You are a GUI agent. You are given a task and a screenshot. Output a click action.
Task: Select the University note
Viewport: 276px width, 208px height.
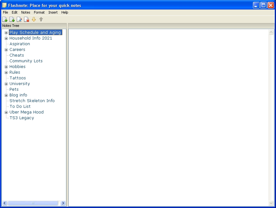tap(20, 83)
